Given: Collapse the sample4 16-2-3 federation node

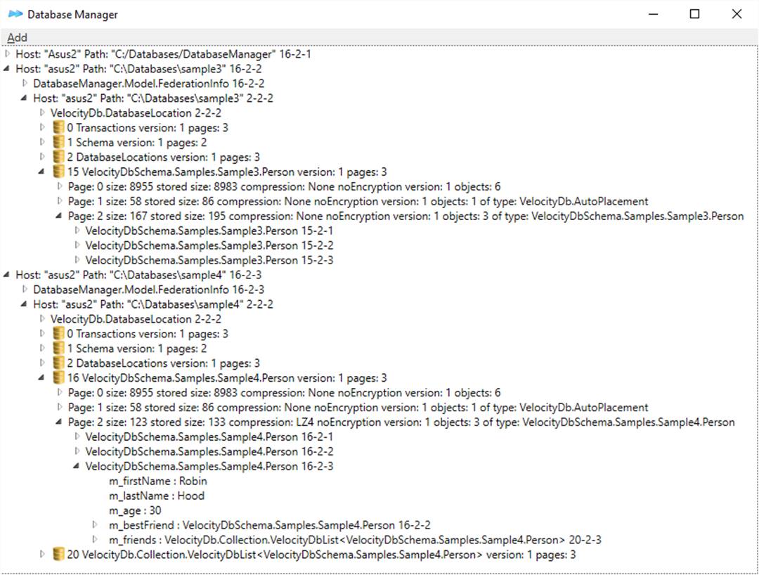Looking at the screenshot, I should click(x=6, y=275).
